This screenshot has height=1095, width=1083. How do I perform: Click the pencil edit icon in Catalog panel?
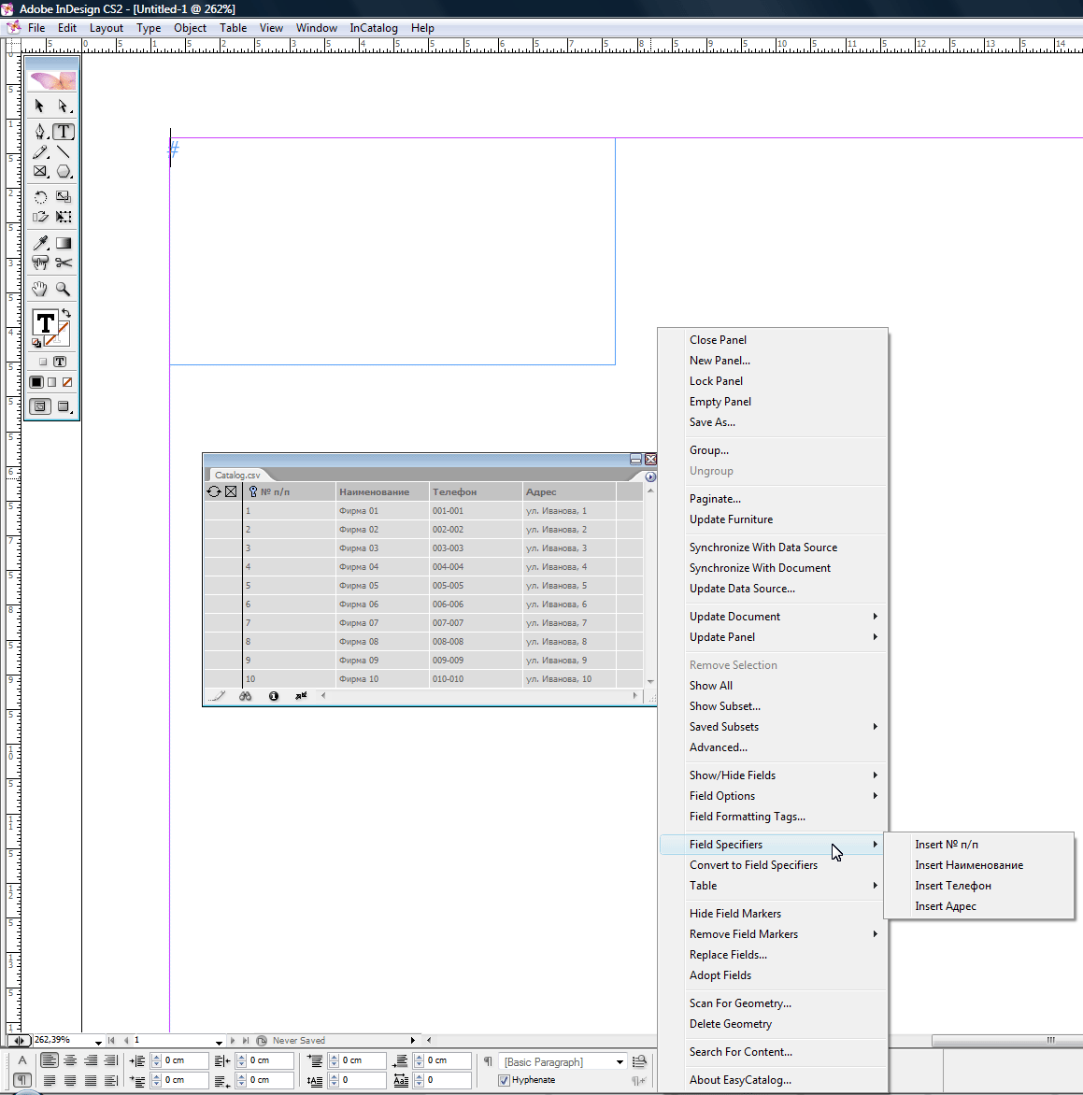(x=217, y=696)
